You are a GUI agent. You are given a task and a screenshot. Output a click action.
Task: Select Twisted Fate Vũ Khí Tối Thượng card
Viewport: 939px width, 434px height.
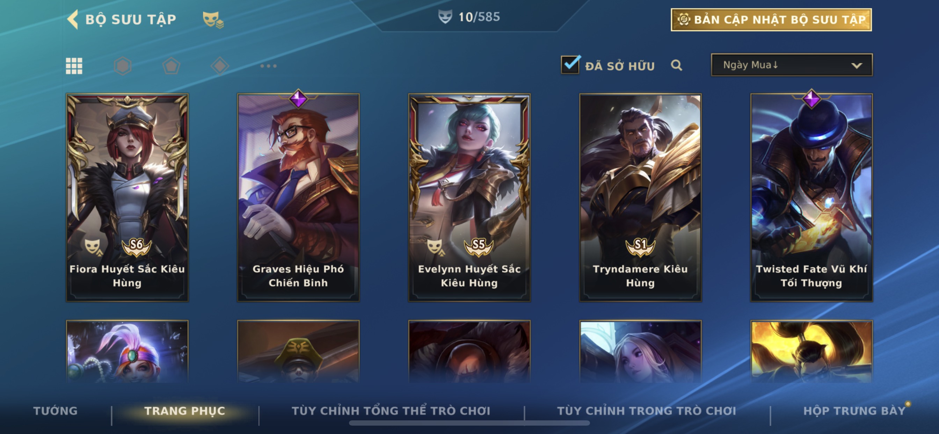811,197
